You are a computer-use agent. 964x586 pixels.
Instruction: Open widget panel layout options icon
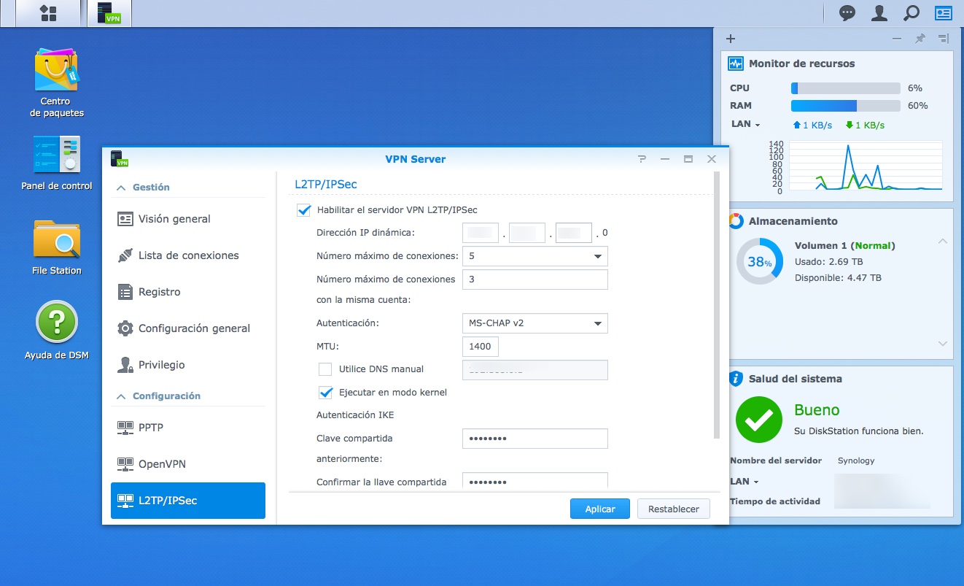click(944, 39)
